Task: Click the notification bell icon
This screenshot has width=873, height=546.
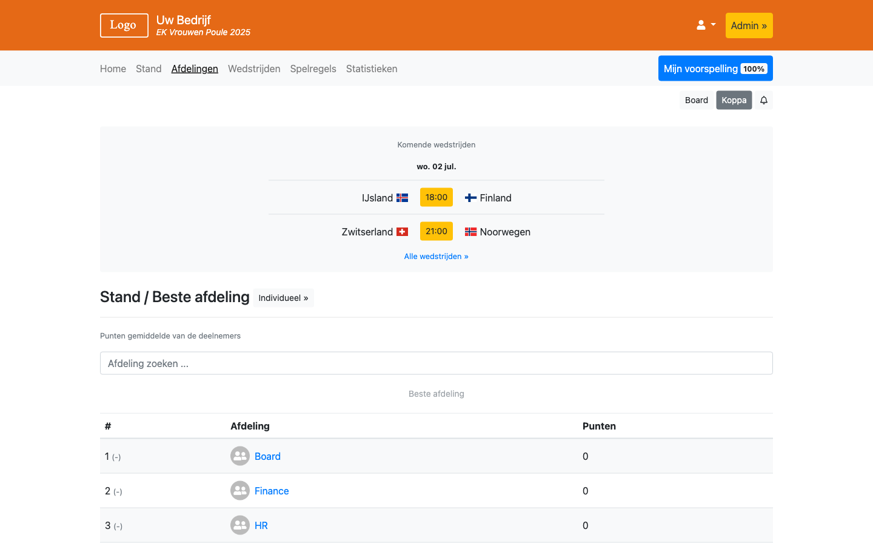Action: 764,100
